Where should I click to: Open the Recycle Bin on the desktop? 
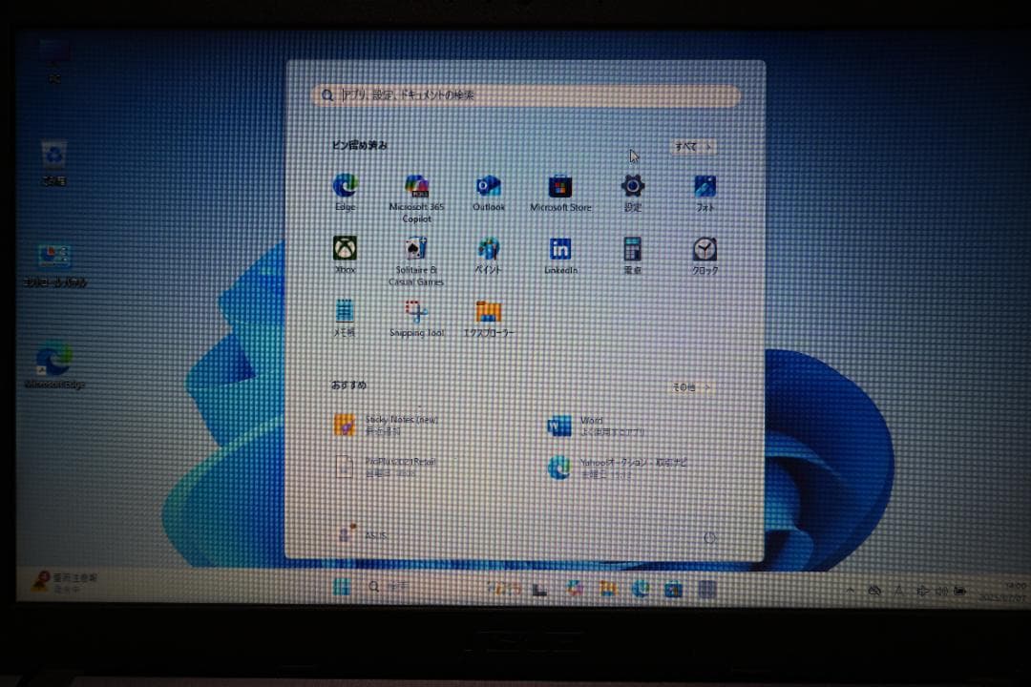click(53, 153)
